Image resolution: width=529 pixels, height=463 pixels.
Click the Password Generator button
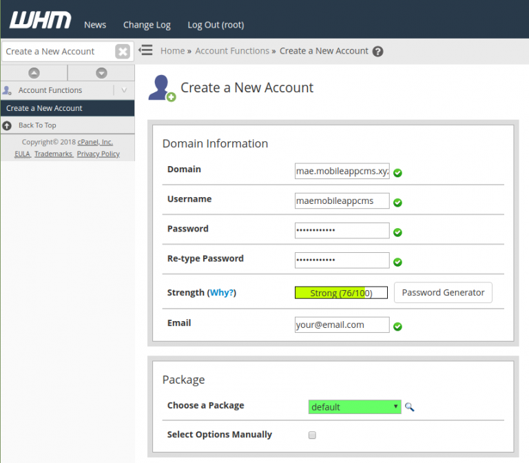(x=443, y=293)
